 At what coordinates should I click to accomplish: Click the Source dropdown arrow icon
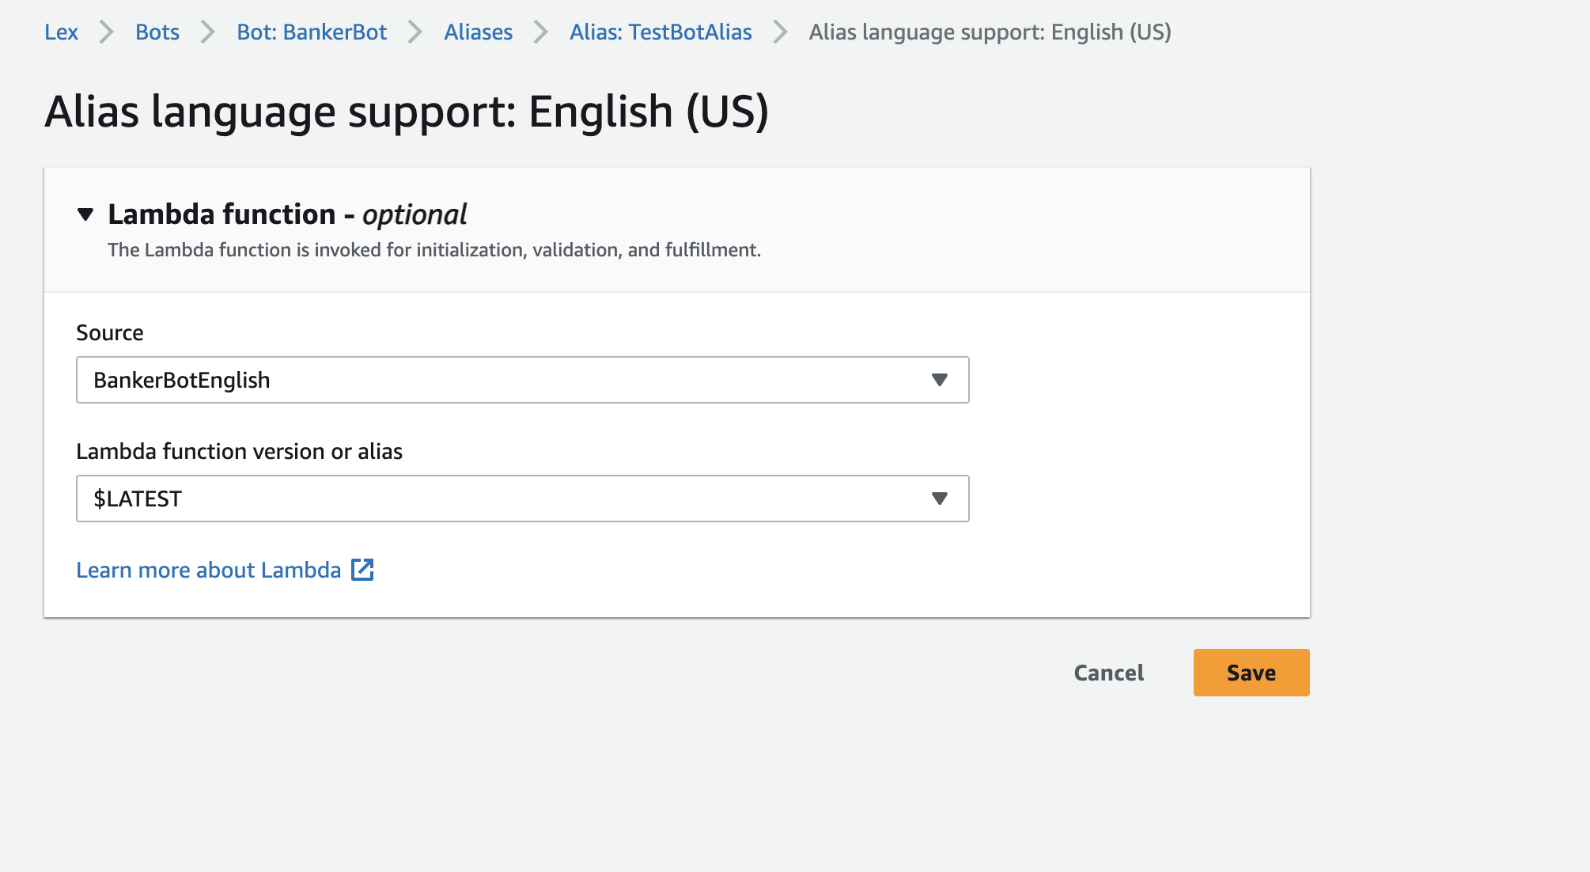click(939, 380)
